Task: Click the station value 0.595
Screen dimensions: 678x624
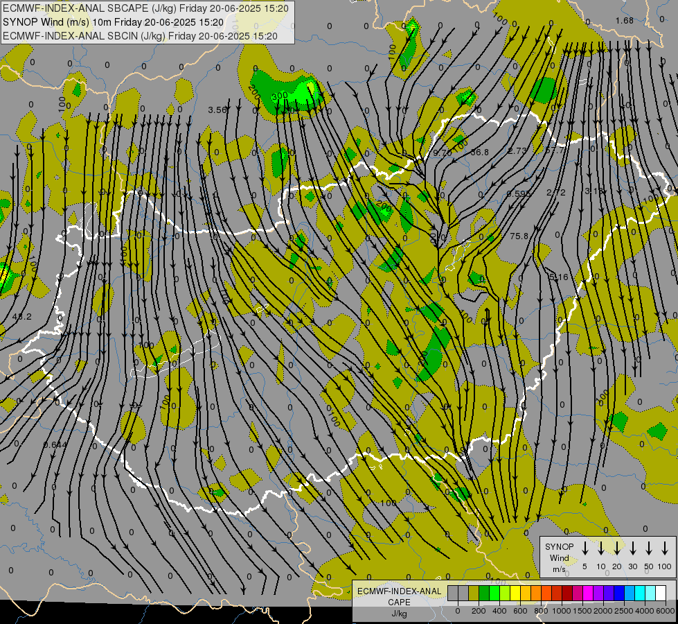Action: click(519, 193)
